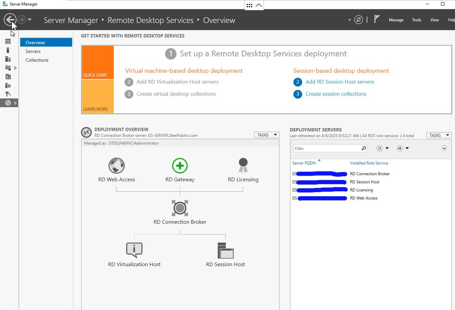Open TASKS dropdown in Deployment Servers
This screenshot has height=310, width=455.
439,135
